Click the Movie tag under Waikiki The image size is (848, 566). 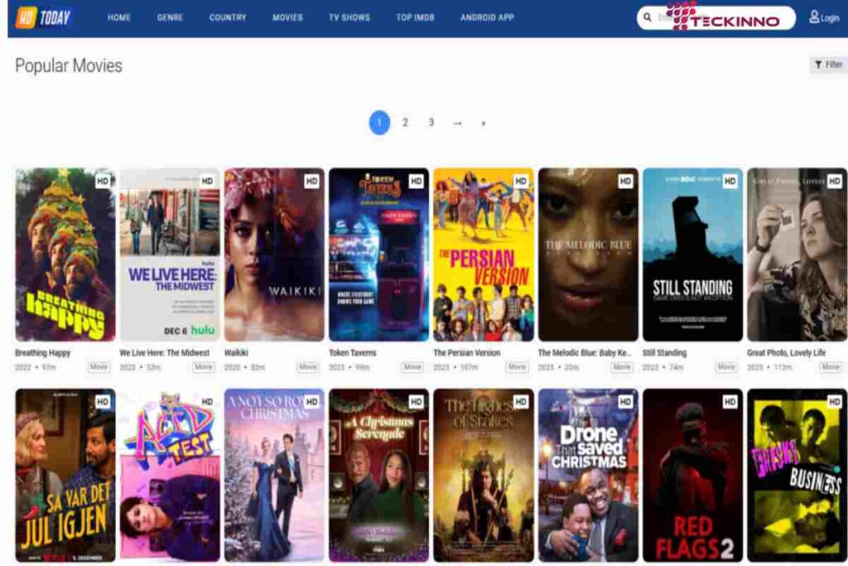coord(308,367)
